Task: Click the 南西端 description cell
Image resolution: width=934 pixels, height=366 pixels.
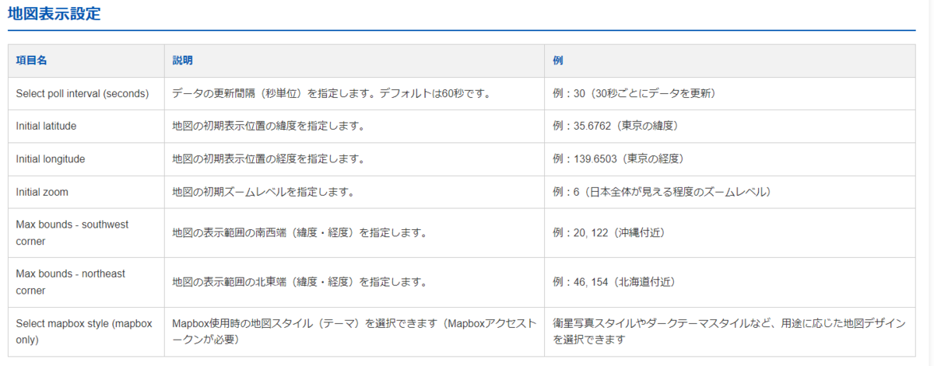Action: point(354,232)
